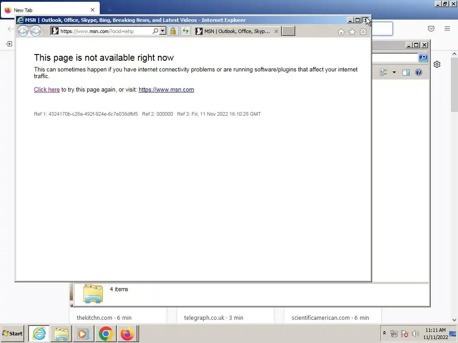Follow the 'Click here' retry link

coord(47,89)
